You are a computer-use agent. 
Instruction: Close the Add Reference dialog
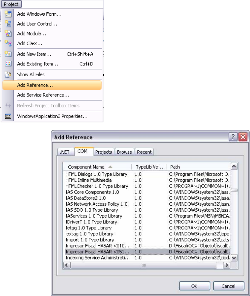243,137
